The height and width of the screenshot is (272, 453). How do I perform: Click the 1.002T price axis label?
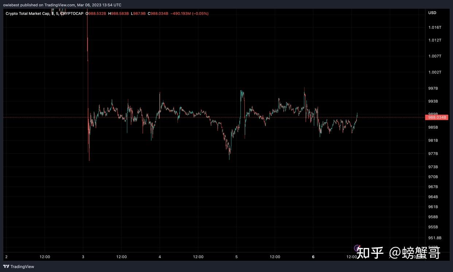click(435, 72)
